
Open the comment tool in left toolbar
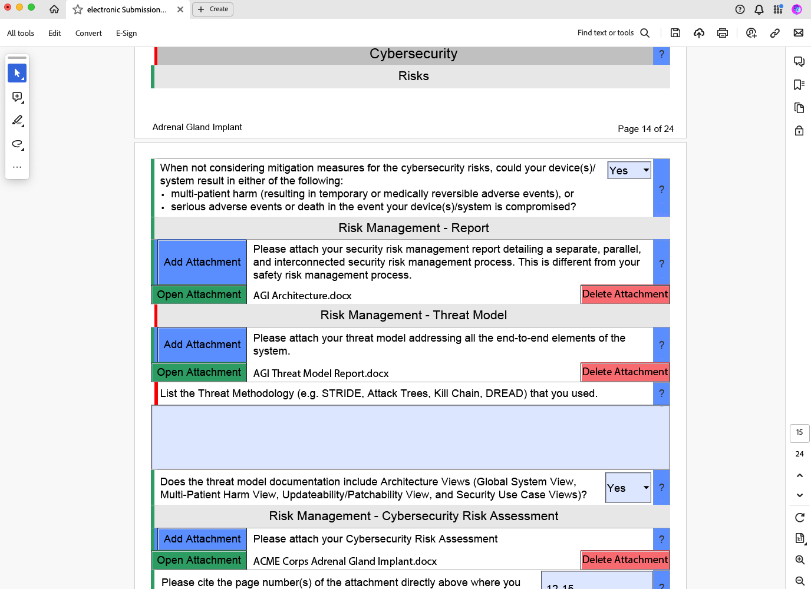tap(17, 97)
